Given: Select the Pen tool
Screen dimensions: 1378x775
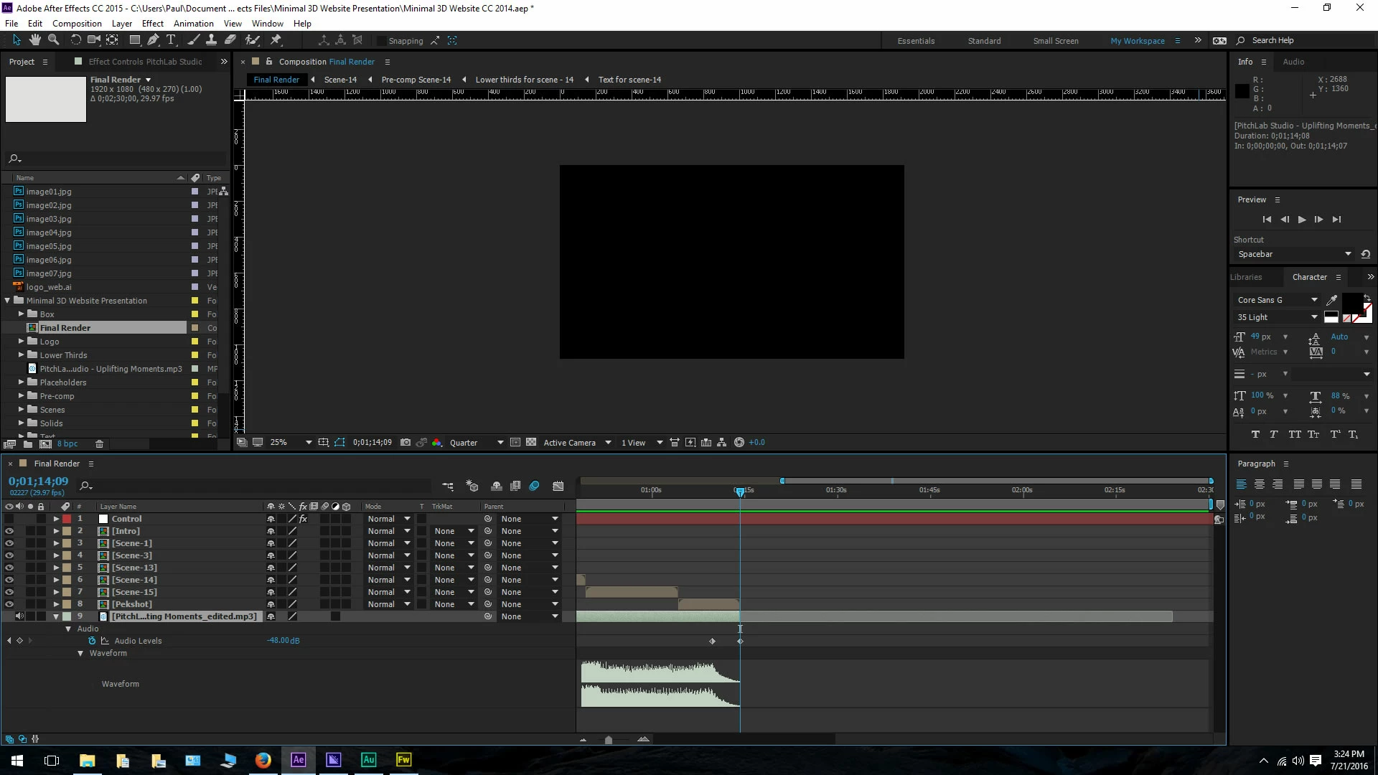Looking at the screenshot, I should click(152, 40).
